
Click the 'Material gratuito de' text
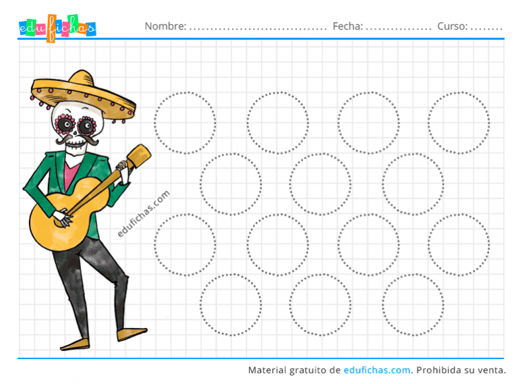click(x=294, y=370)
